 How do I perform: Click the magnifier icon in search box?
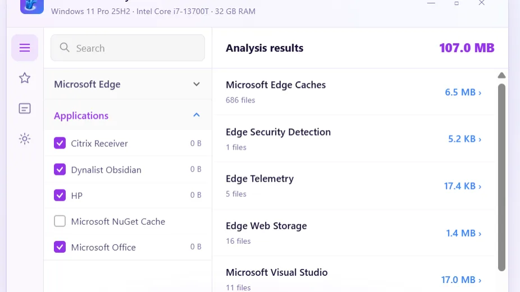click(x=65, y=48)
